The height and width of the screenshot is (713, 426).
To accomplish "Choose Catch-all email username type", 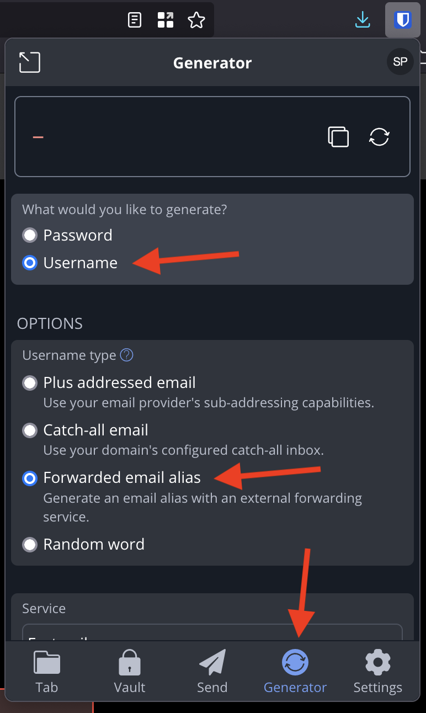I will click(30, 430).
